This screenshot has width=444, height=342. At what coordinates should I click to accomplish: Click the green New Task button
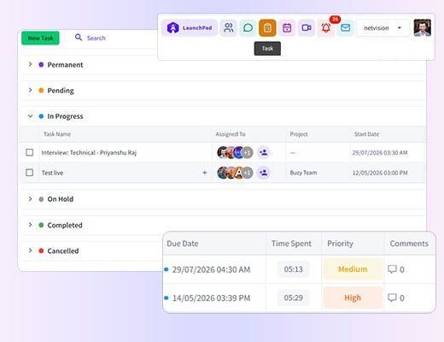click(x=40, y=38)
